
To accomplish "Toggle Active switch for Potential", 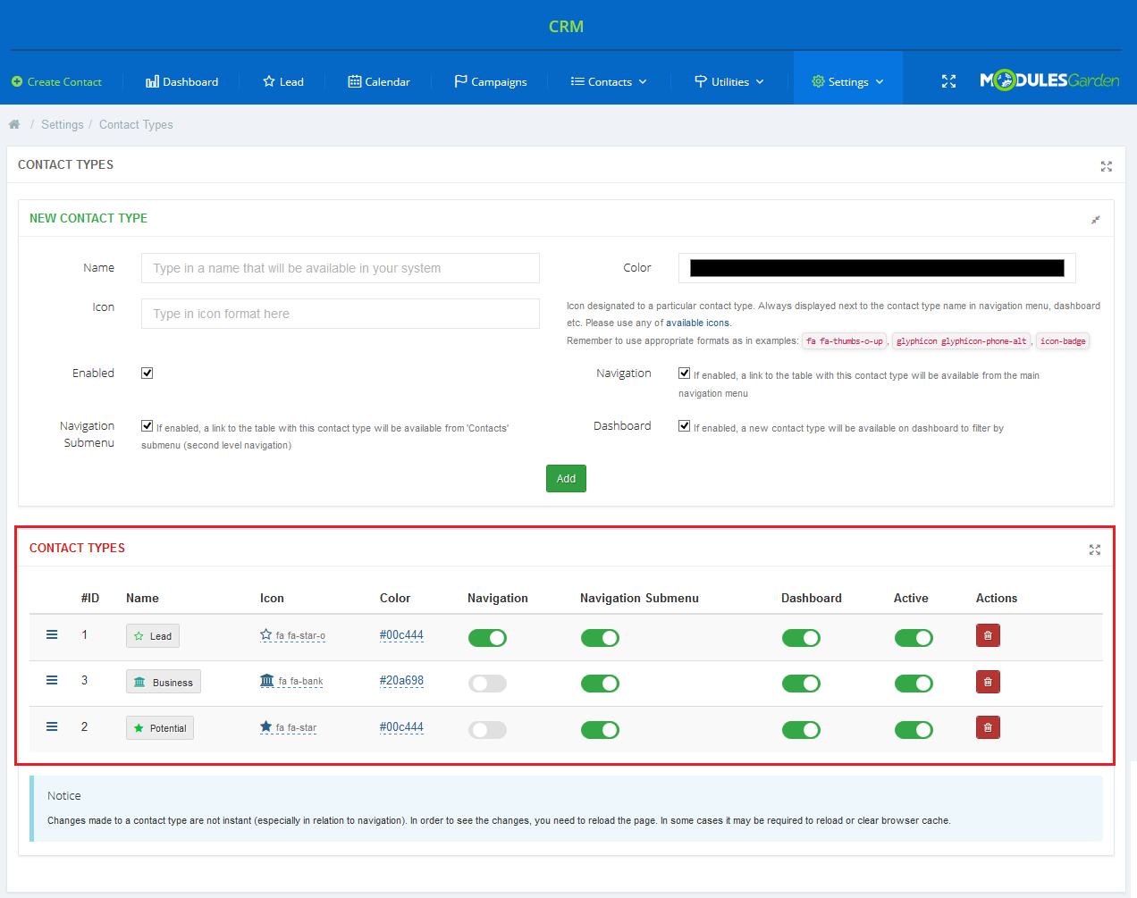I will pos(914,730).
